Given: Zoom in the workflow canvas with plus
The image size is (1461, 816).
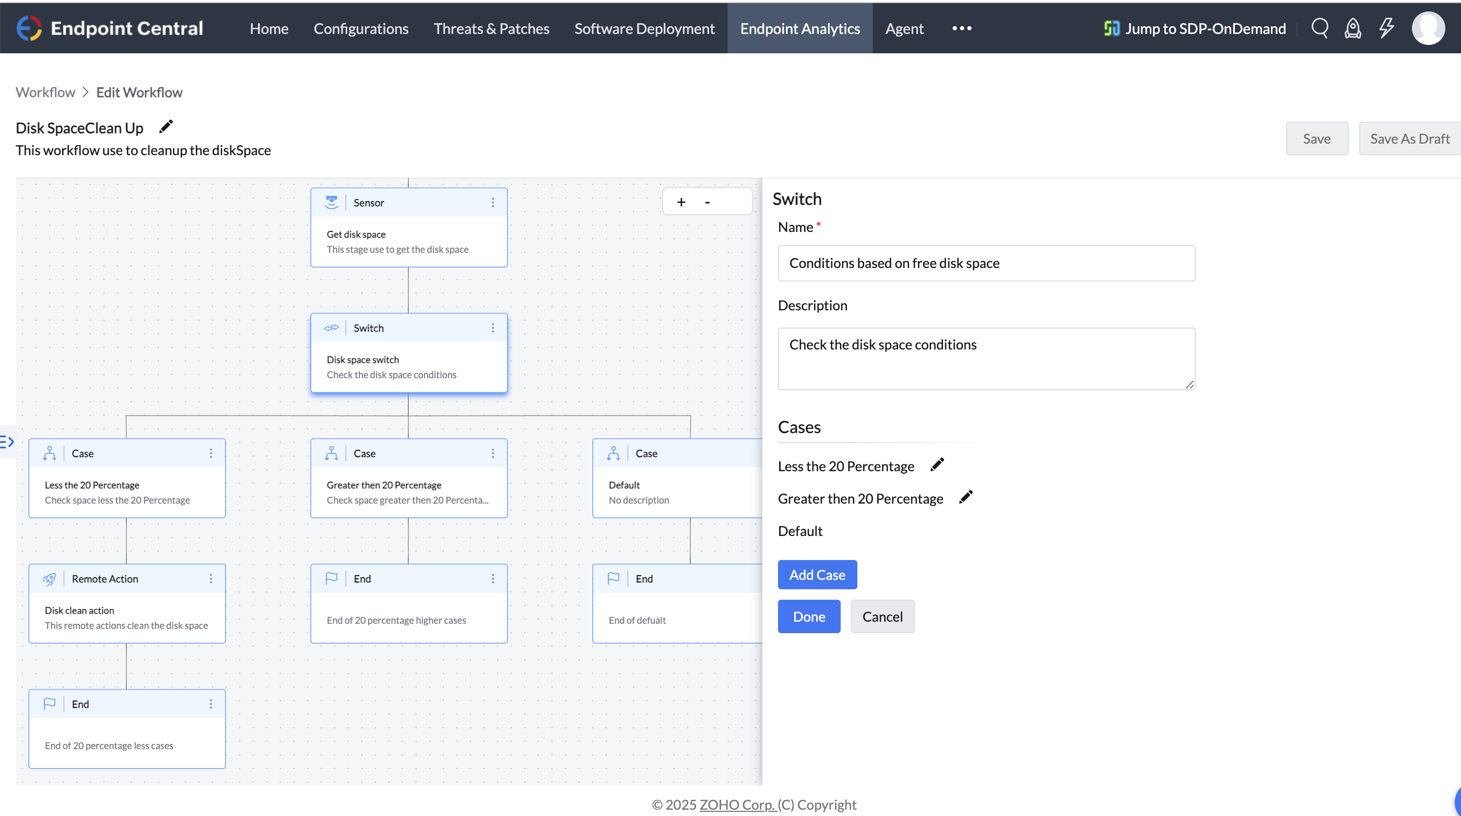Looking at the screenshot, I should [x=681, y=202].
